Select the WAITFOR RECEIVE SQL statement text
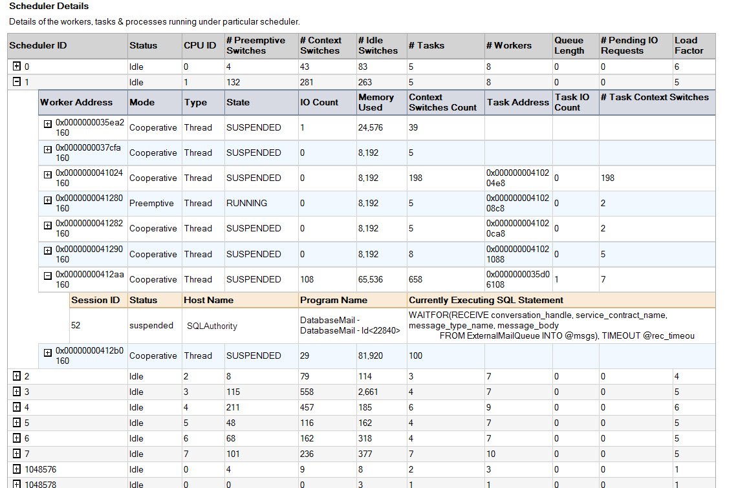Image resolution: width=736 pixels, height=488 pixels. (552, 325)
